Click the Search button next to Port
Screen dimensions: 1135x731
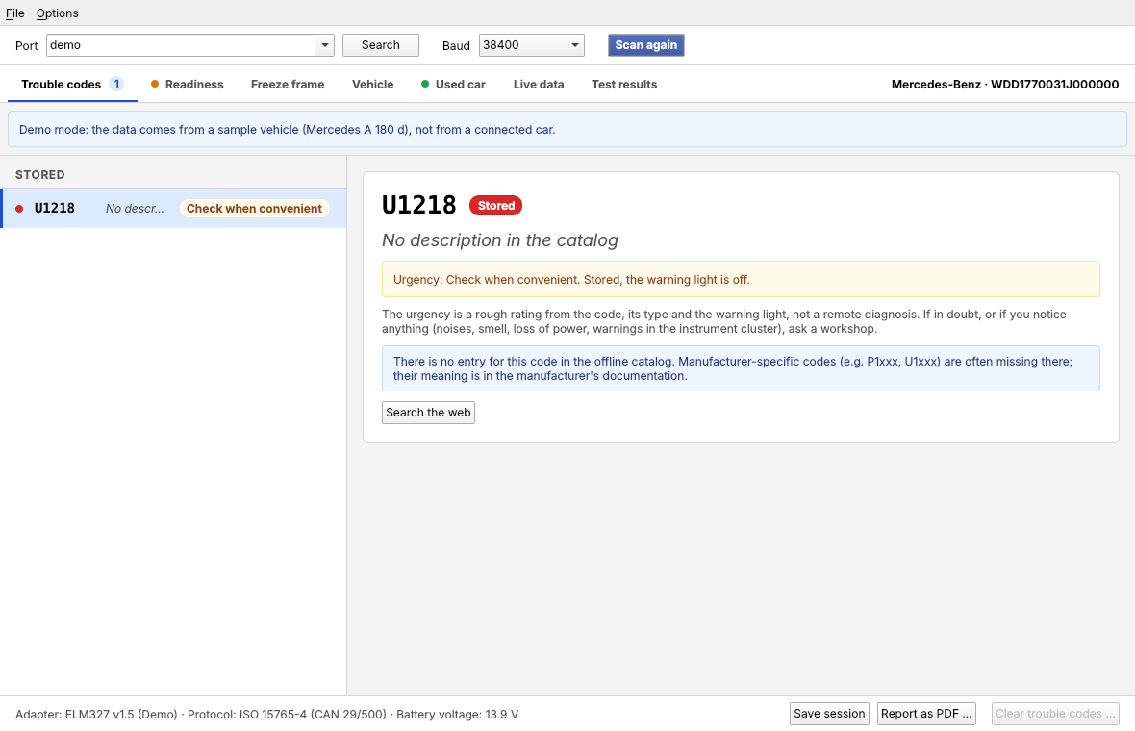(381, 45)
